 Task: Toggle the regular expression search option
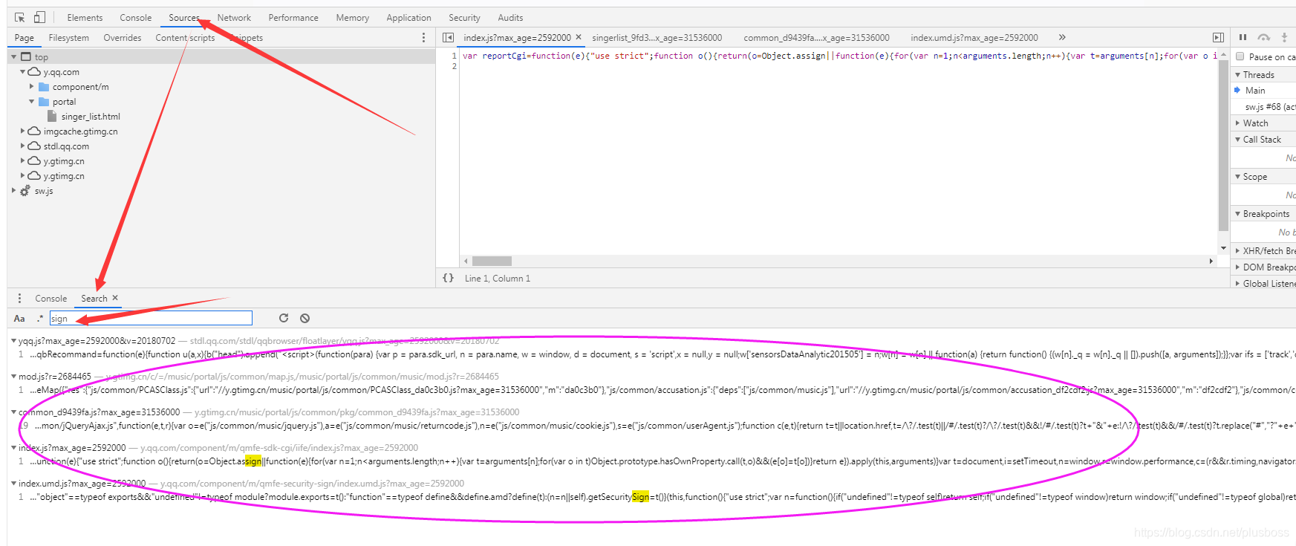click(40, 318)
